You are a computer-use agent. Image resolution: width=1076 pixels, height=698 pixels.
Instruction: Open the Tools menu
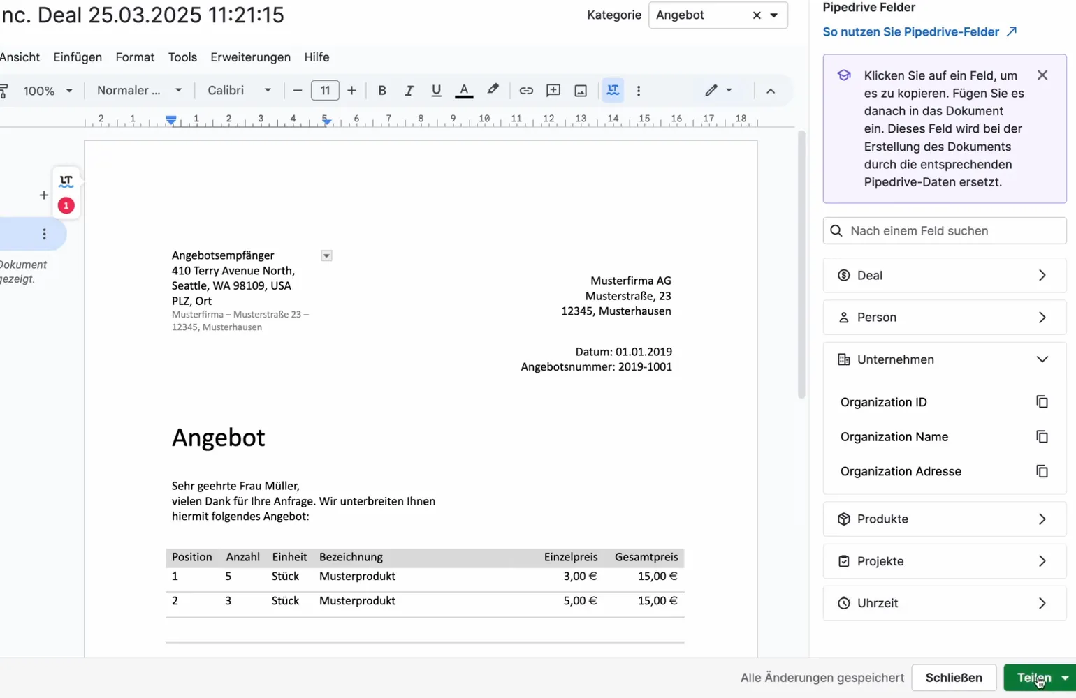(182, 57)
